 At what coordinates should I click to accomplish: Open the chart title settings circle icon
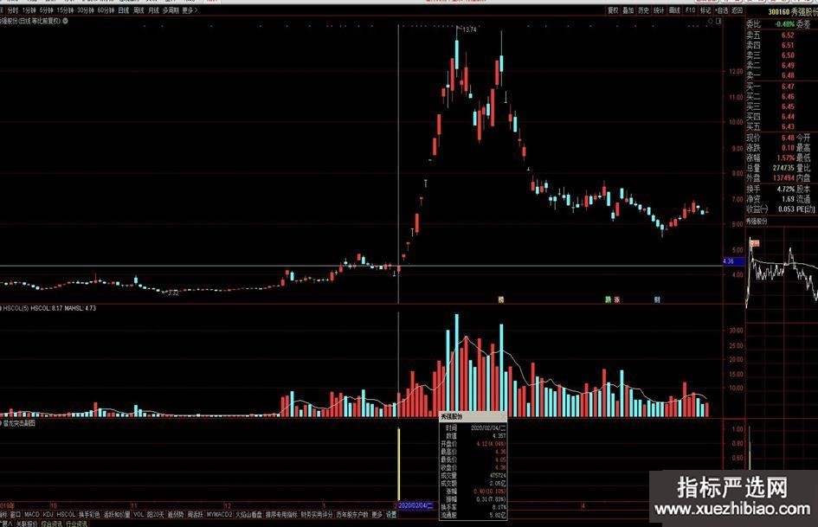tap(65, 22)
